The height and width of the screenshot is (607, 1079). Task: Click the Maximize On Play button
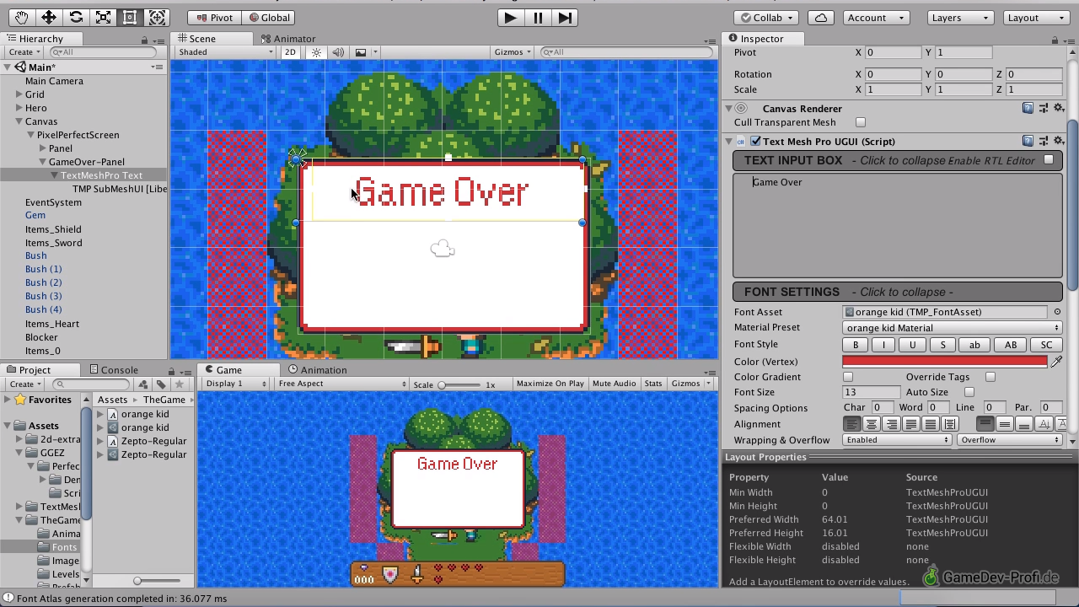(550, 384)
